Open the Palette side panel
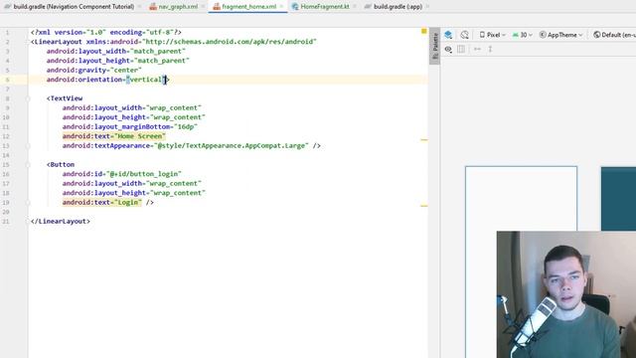 pos(435,47)
